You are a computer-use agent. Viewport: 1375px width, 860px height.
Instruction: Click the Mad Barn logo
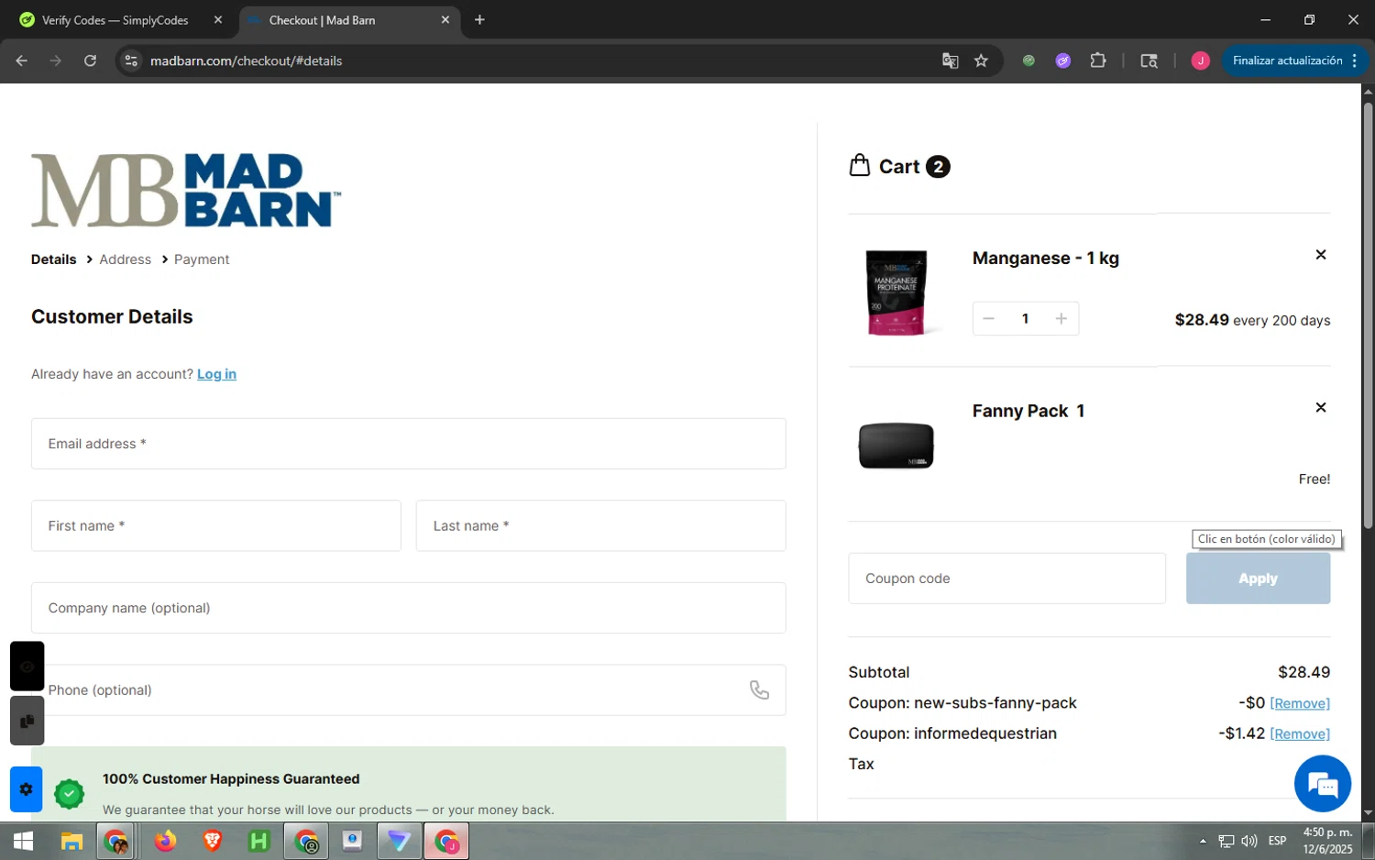(x=186, y=190)
